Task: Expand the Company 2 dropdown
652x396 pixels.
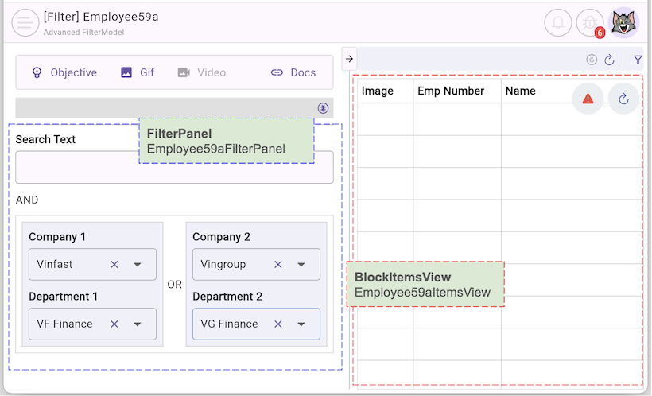Action: 301,265
